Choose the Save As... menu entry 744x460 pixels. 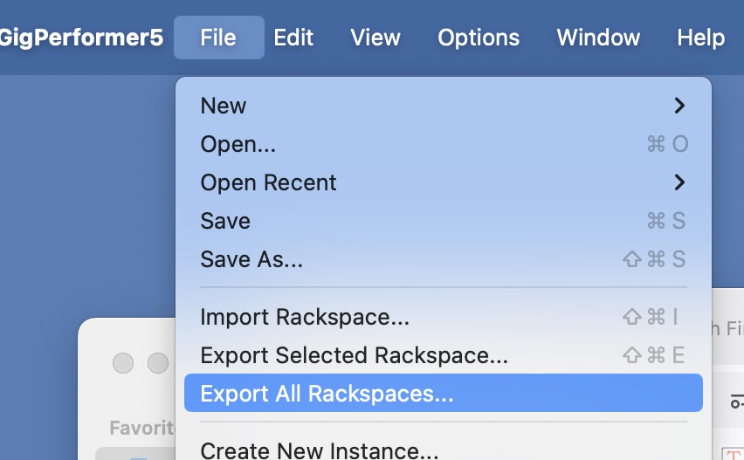tap(444, 259)
